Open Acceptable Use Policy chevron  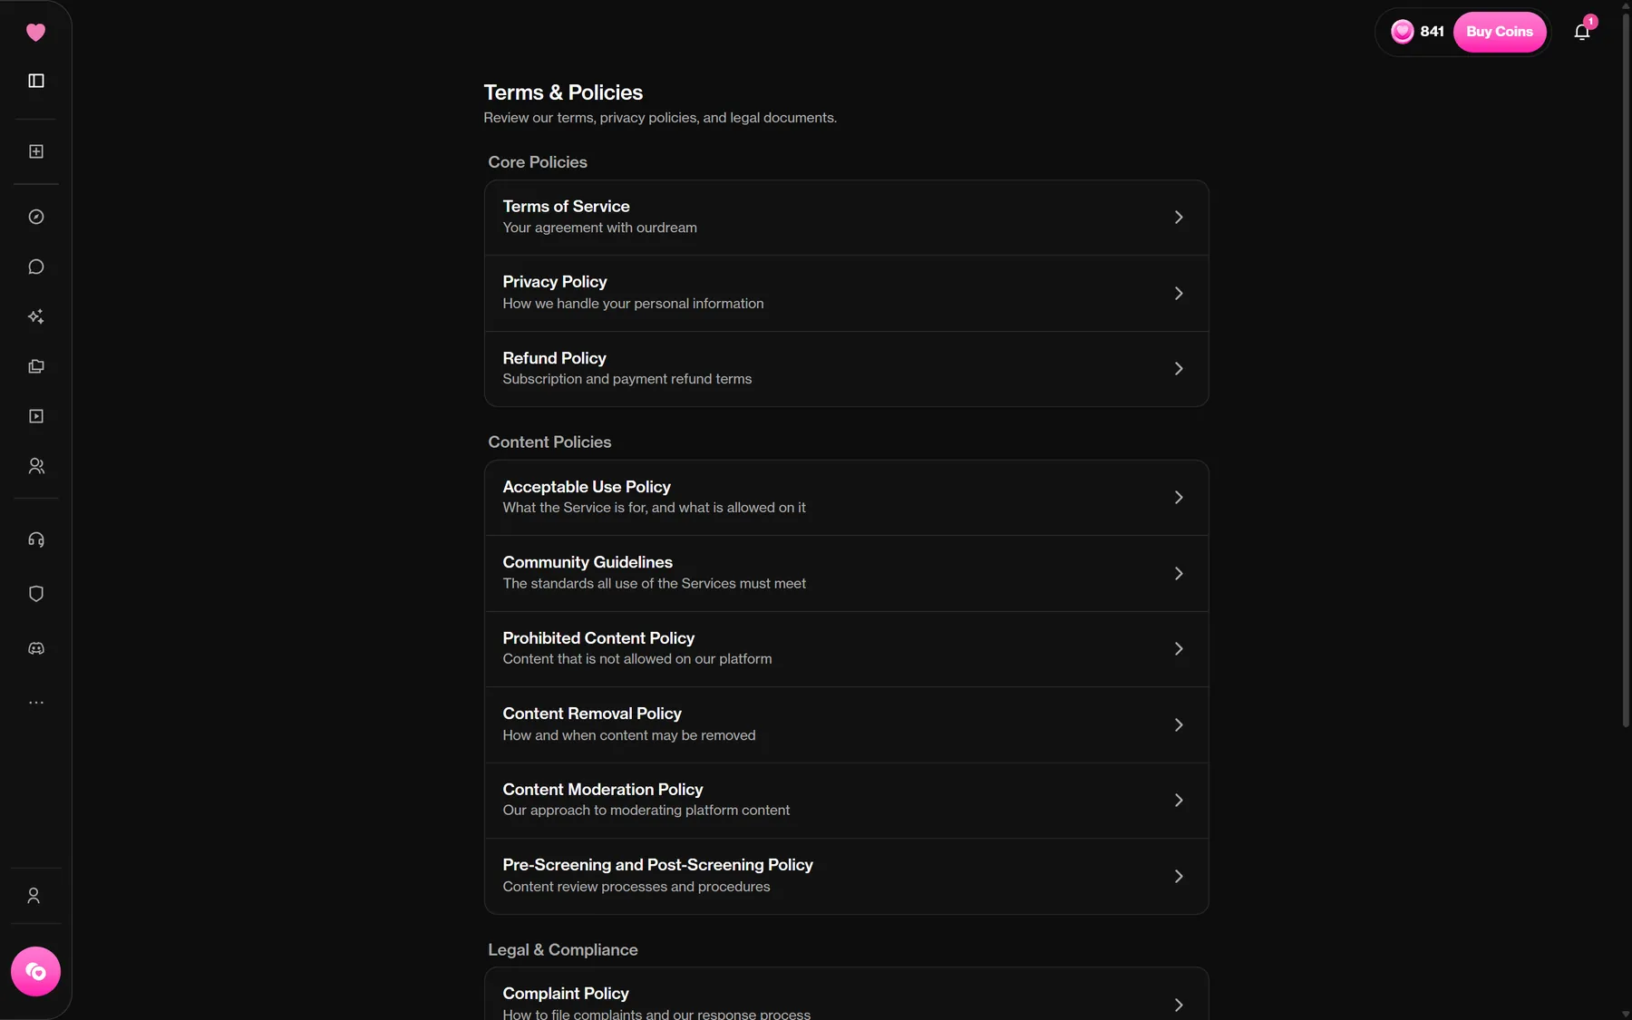(1179, 498)
